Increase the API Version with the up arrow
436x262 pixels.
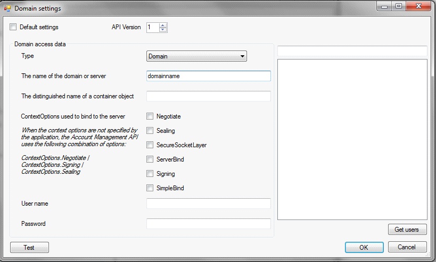pyautogui.click(x=163, y=26)
